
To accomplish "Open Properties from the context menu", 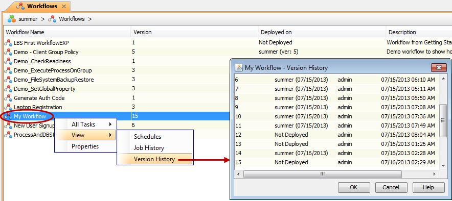I will (85, 146).
